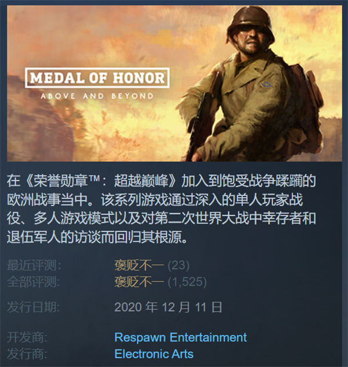Click the 最近评测 label
The width and height of the screenshot is (348, 367).
(x=34, y=265)
